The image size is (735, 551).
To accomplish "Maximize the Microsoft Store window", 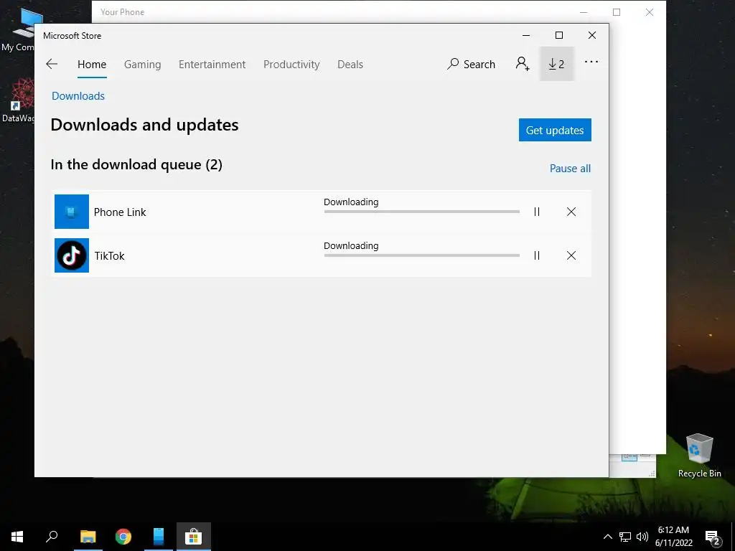I will (558, 35).
